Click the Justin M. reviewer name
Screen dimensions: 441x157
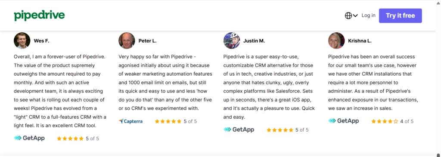[x=254, y=41]
